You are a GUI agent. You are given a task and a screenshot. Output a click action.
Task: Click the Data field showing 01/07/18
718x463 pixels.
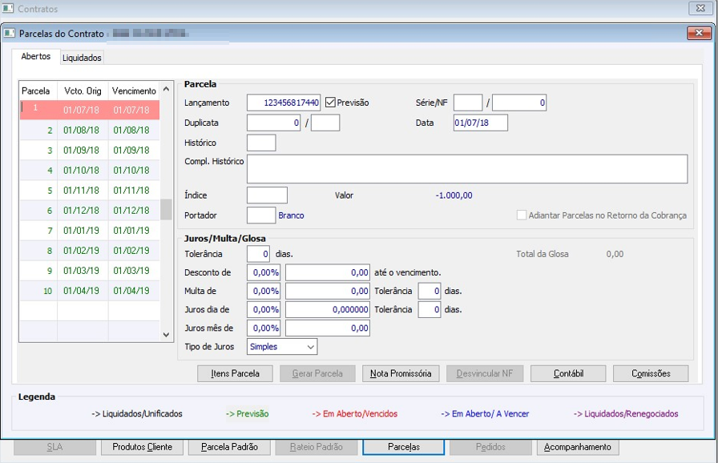[x=480, y=123]
